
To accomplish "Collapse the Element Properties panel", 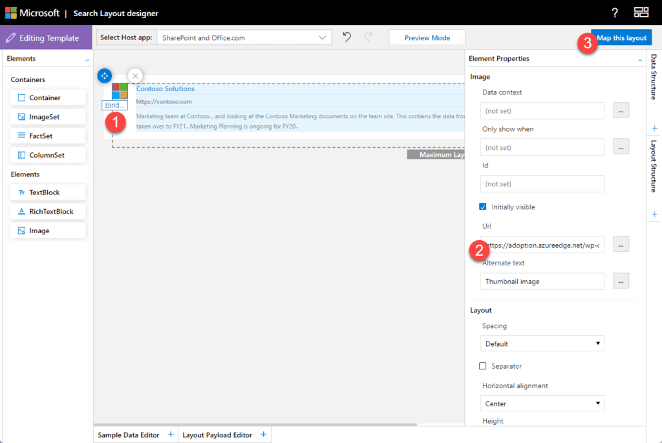I will click(x=640, y=60).
